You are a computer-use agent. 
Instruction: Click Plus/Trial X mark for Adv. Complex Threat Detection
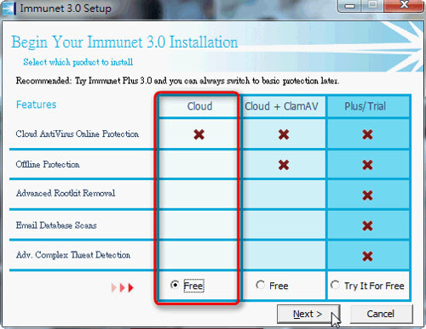point(367,257)
